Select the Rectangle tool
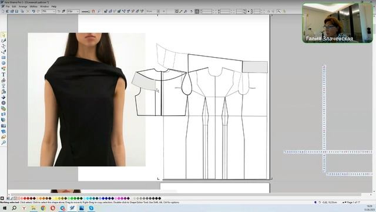The image size is (376, 212). click(x=4, y=58)
